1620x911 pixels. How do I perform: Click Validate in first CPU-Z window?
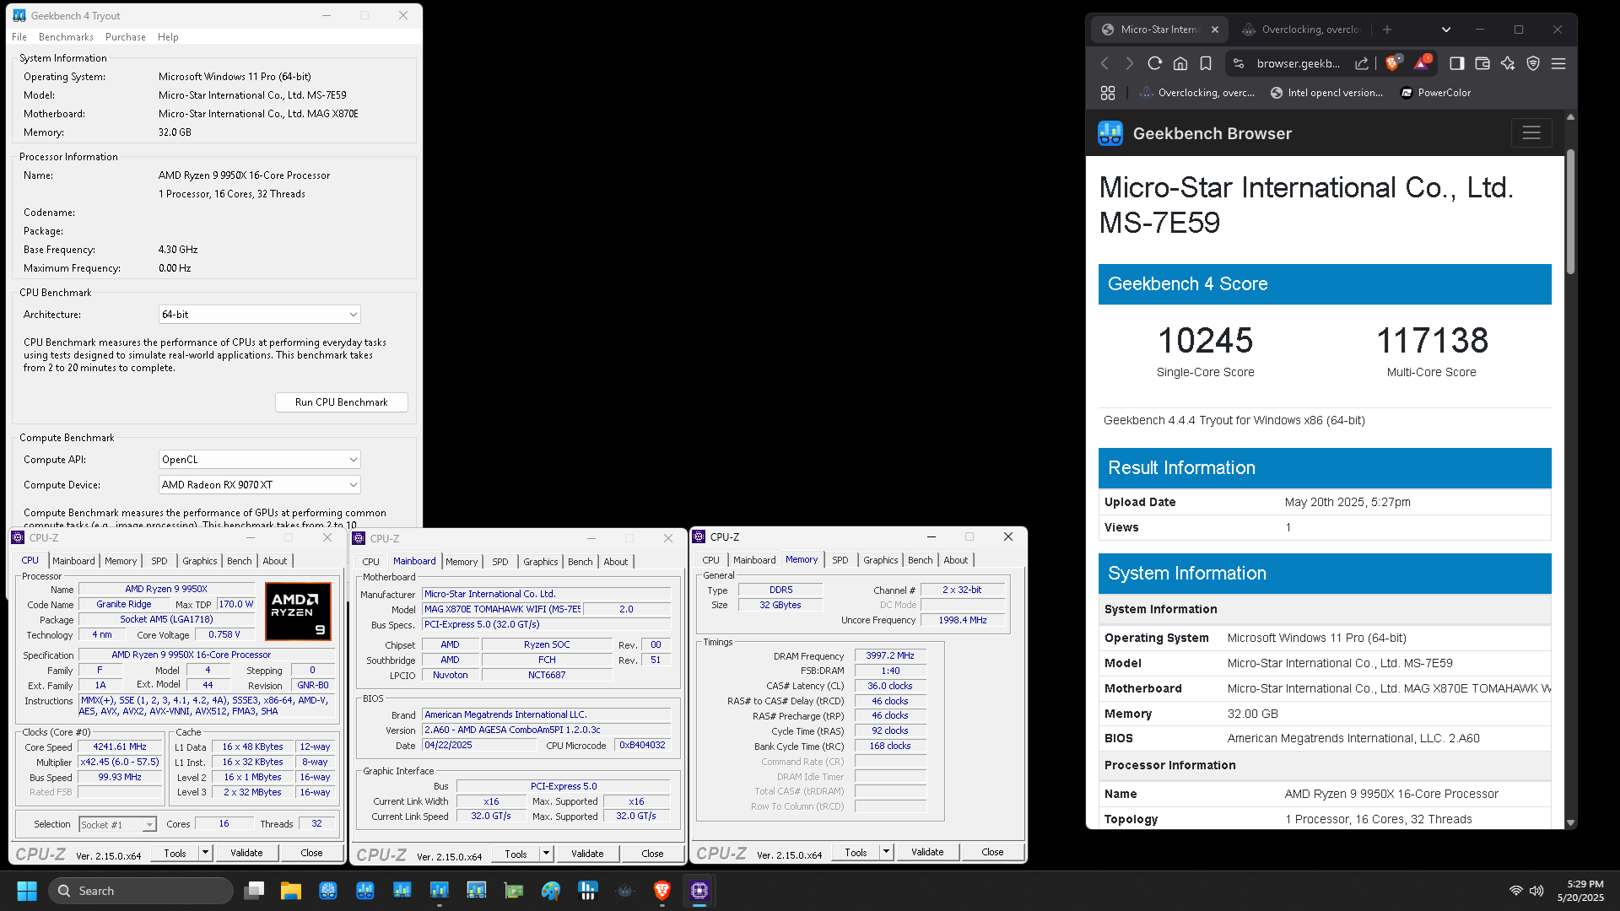pos(246,853)
